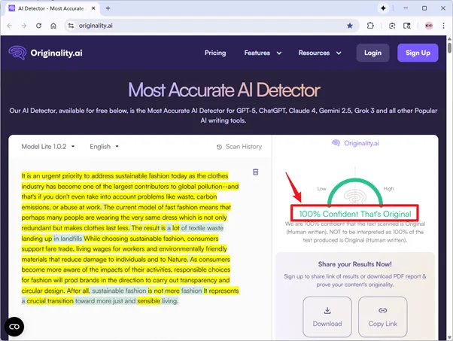Viewport: 453px width, 341px height.
Task: Open Chrome three-dot menu
Action: point(442,25)
